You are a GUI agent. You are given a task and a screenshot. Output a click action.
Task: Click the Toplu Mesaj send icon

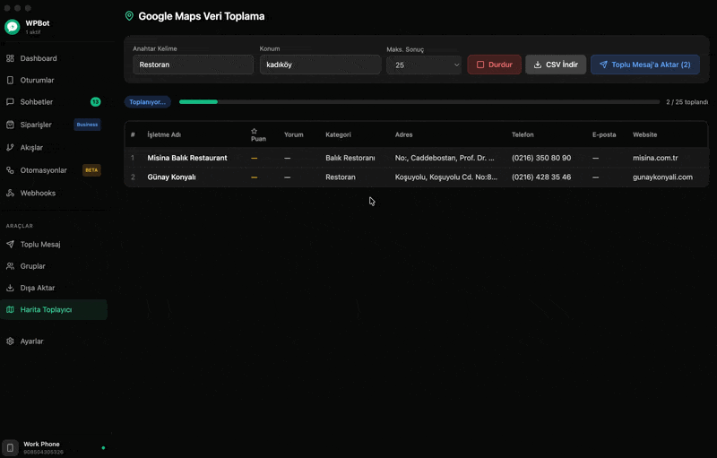[x=11, y=244]
